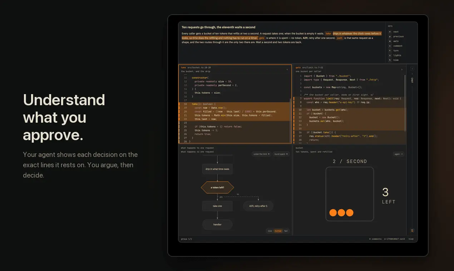Screen dimensions: 454x271
Task: Click the 't' key badge for turn
Action: [x=390, y=51]
